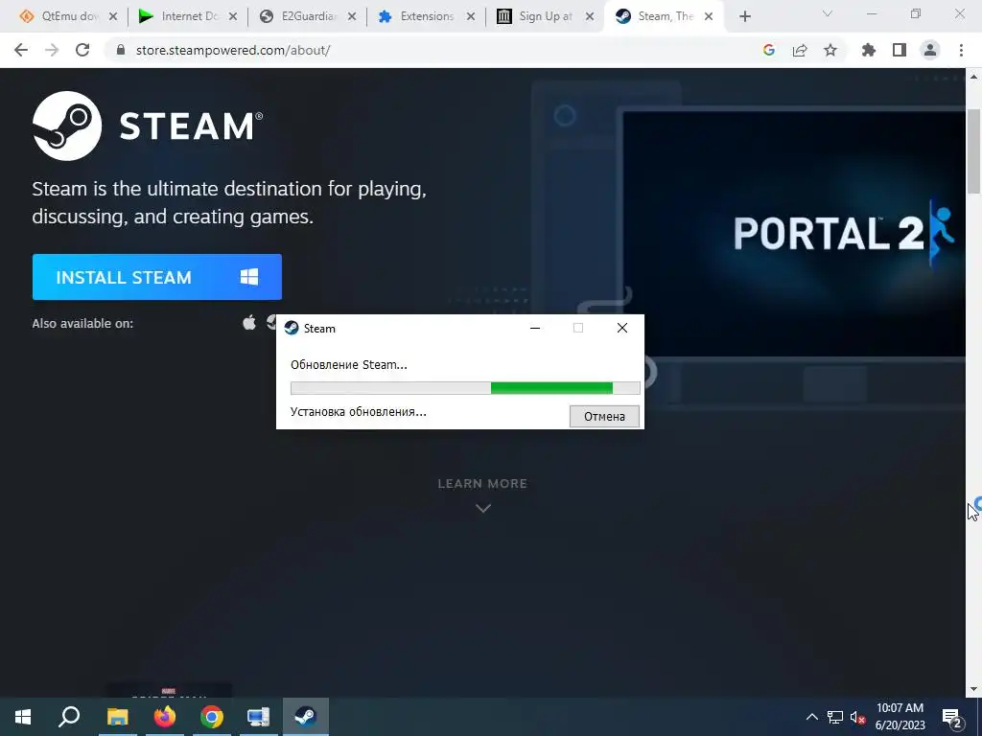982x736 pixels.
Task: Toggle the browser side panel
Action: click(900, 50)
